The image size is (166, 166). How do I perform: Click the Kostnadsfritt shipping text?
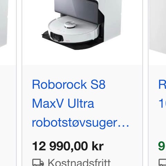click(79, 163)
